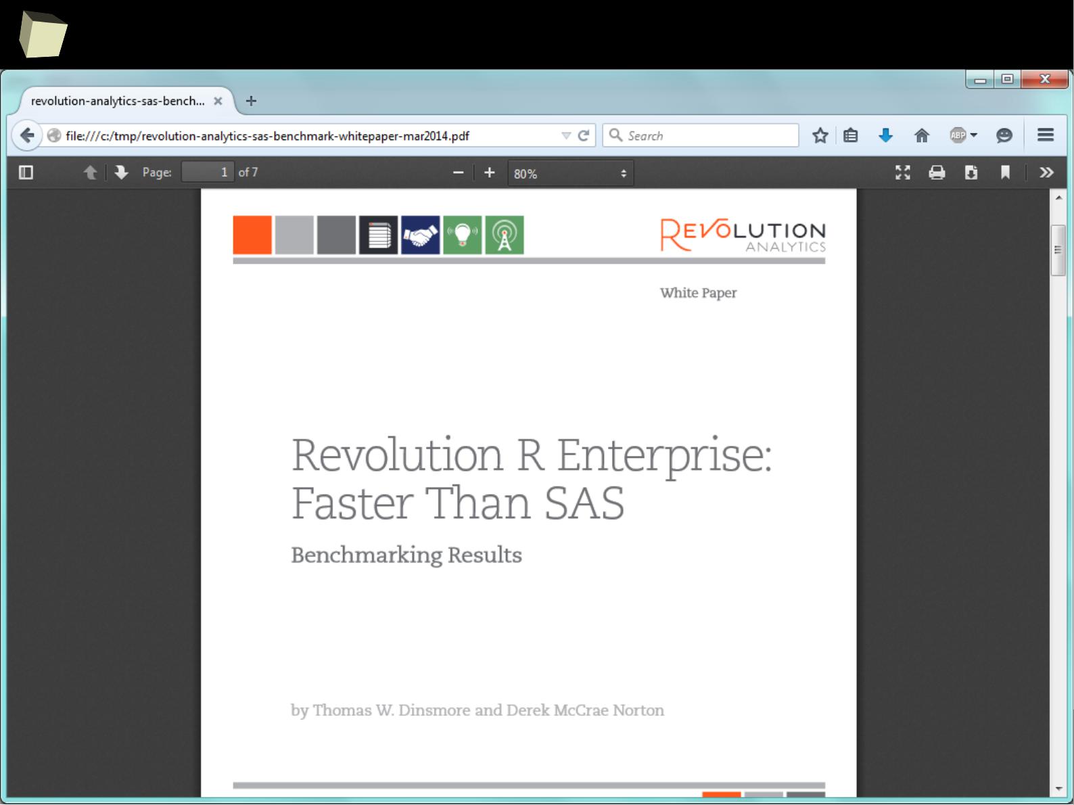Click the scrollbar up arrow

1058,197
